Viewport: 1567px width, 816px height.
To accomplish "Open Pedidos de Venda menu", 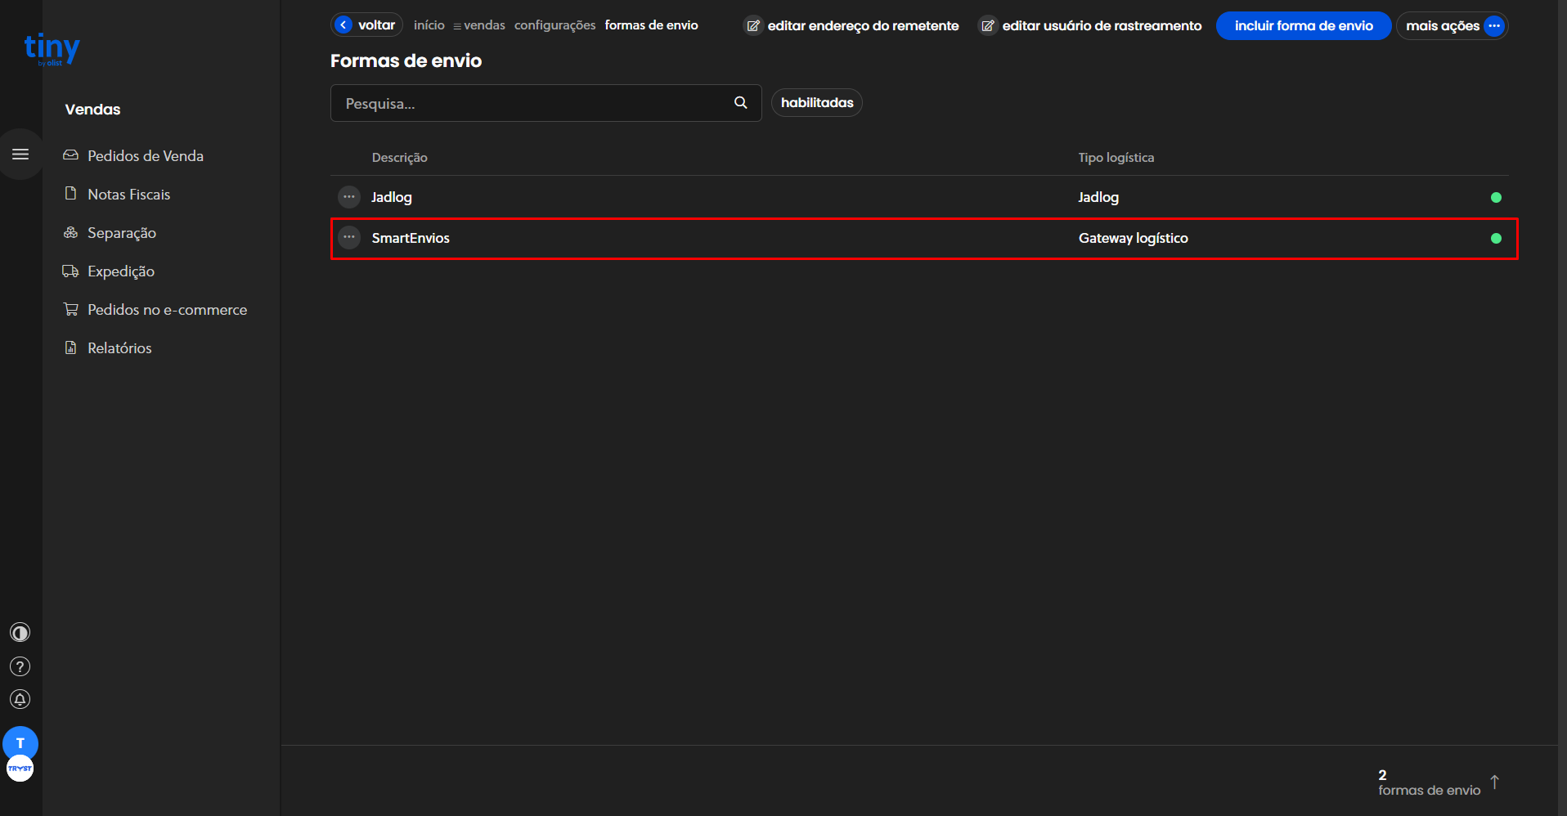I will click(146, 155).
